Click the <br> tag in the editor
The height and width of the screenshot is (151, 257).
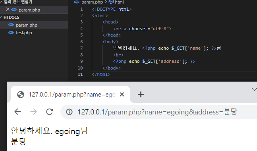pos(118,55)
